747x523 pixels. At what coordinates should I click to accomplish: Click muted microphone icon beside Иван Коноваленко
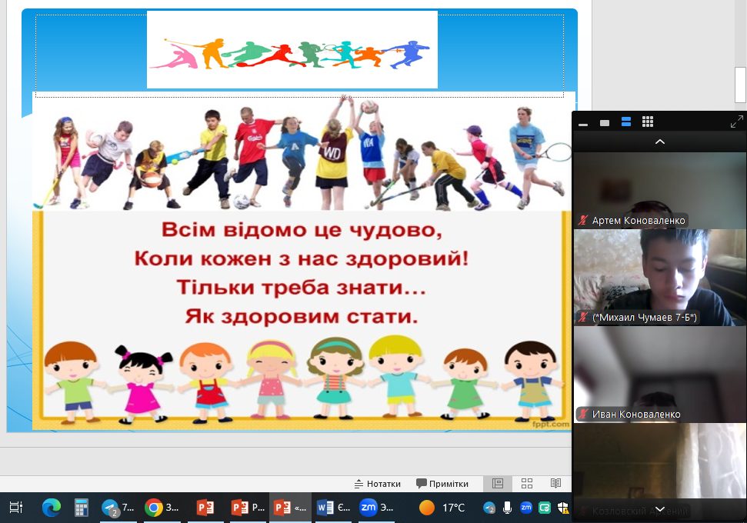click(583, 414)
